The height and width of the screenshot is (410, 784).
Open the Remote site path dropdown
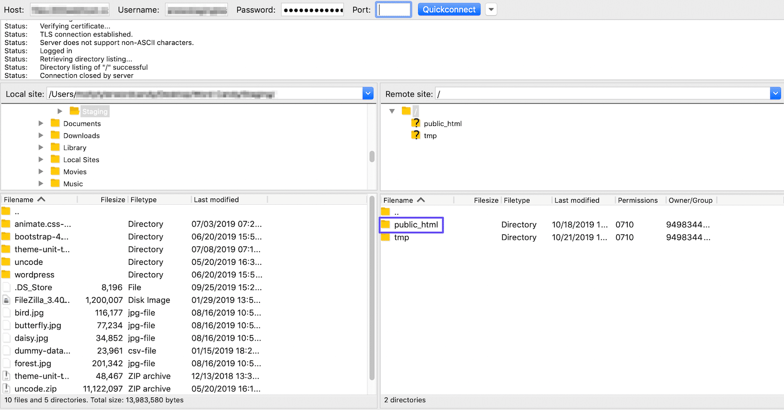coord(775,93)
